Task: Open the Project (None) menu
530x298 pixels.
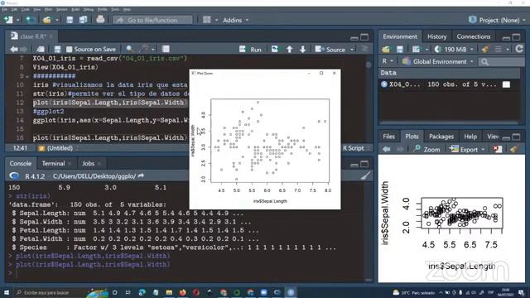Action: [x=497, y=20]
